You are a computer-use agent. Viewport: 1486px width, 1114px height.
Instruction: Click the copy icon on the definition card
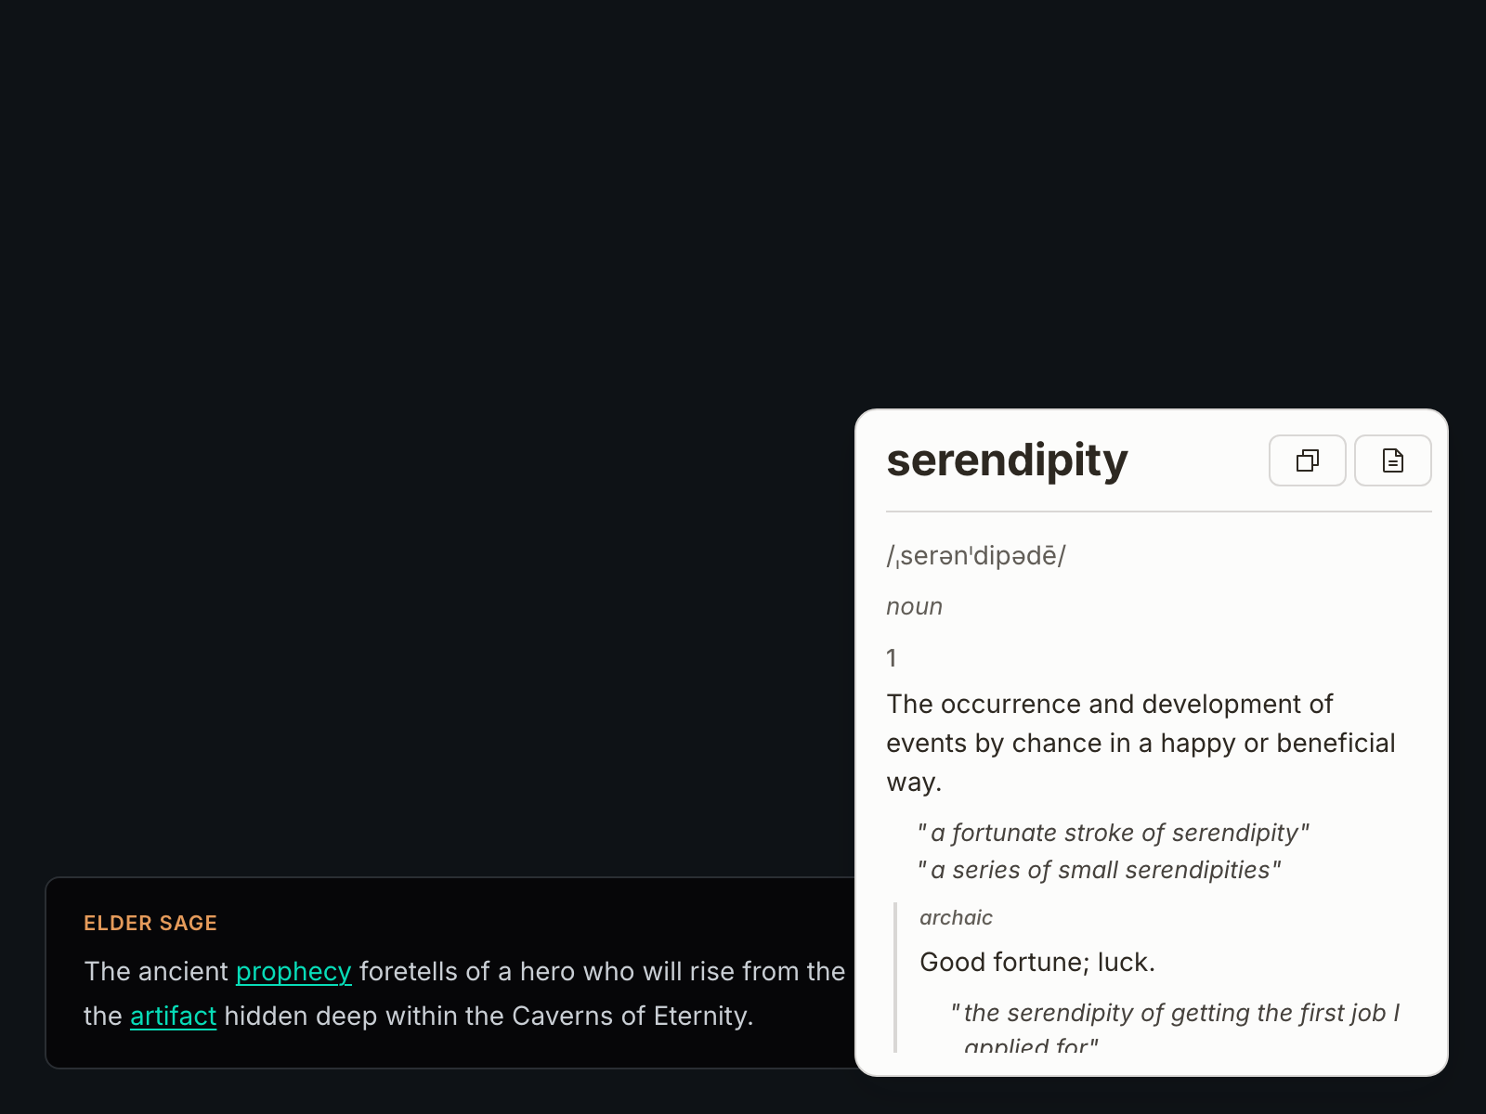[1307, 460]
